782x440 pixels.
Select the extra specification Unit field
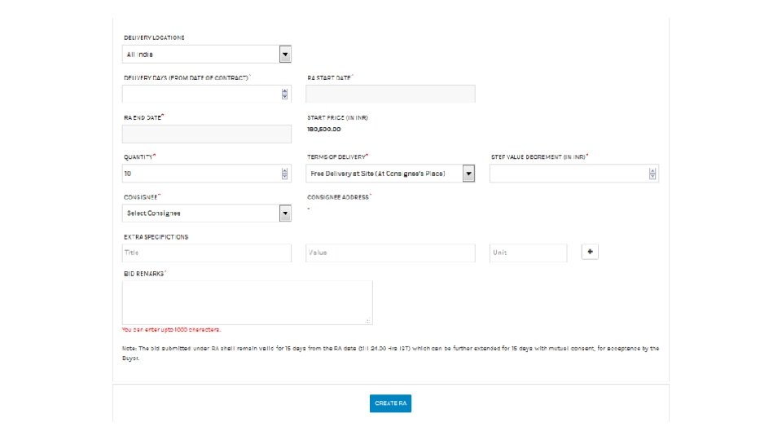pyautogui.click(x=528, y=253)
